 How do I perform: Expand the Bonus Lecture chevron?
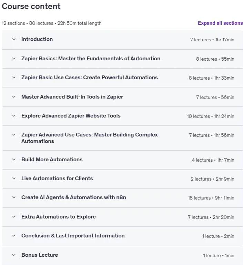tap(14, 255)
